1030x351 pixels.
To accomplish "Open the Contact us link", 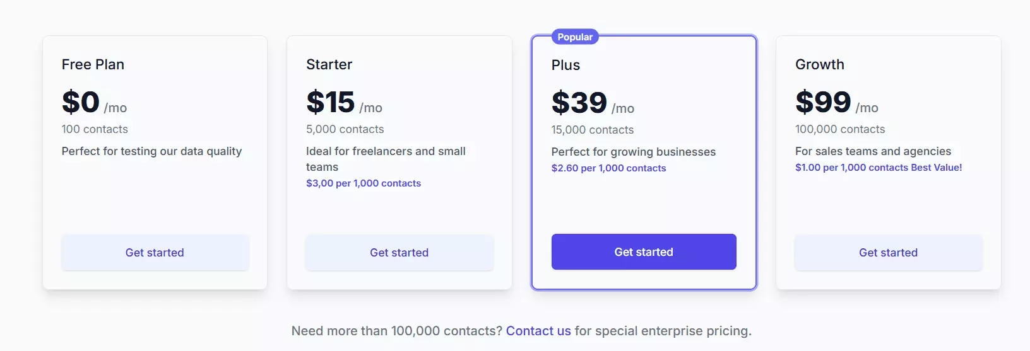I will [x=538, y=331].
